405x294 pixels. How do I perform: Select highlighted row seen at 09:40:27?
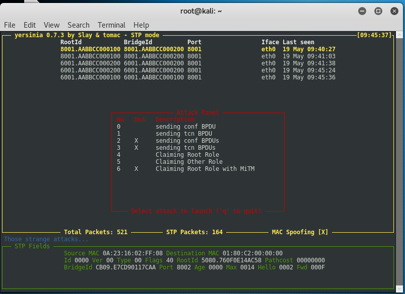tap(198, 49)
